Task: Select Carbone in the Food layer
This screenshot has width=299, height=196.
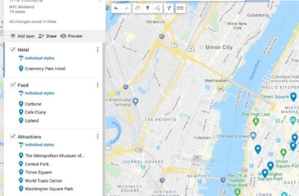Action: [x=33, y=104]
